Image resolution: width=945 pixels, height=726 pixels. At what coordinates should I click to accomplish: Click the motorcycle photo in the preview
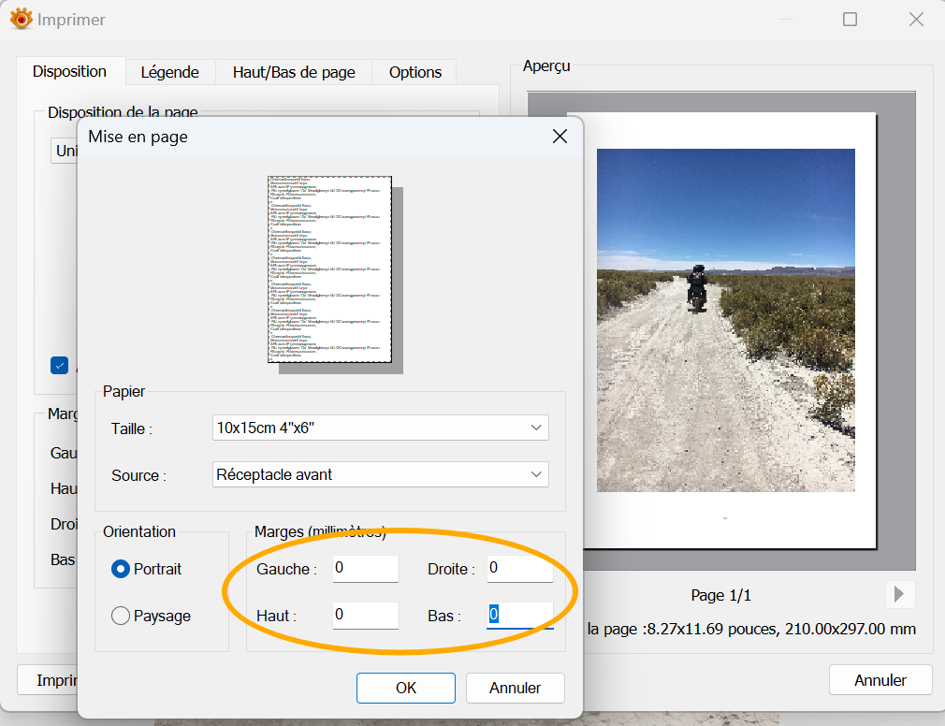pyautogui.click(x=725, y=320)
